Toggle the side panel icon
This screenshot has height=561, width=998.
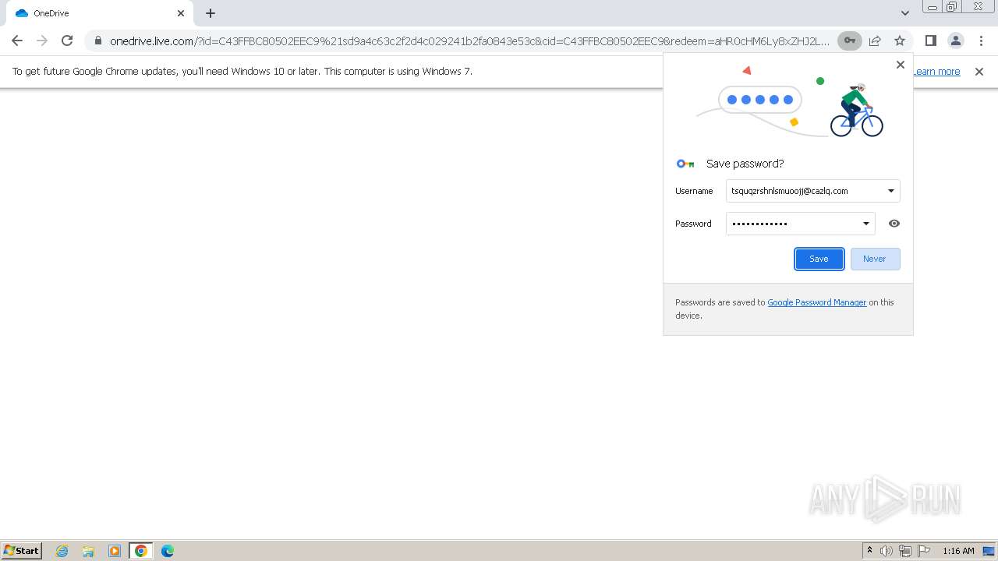coord(930,41)
